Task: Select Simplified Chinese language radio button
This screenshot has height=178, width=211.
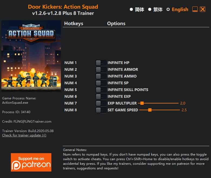Action: [x=131, y=9]
